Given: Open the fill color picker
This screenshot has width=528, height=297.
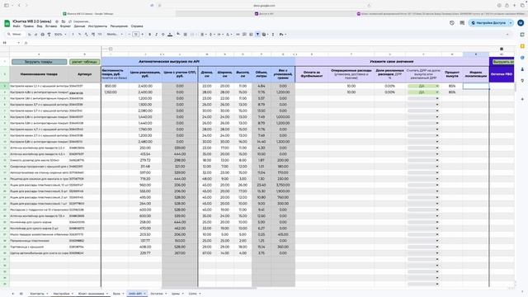Looking at the screenshot, I should 178,35.
